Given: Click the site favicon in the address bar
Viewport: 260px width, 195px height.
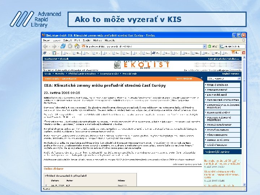Looking at the screenshot, I should (x=83, y=46).
